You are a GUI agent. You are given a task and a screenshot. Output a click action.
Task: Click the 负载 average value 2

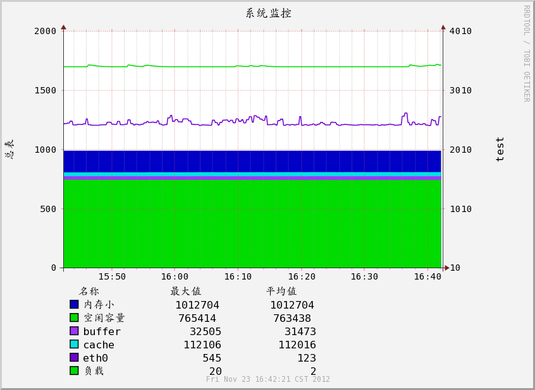[x=313, y=371]
